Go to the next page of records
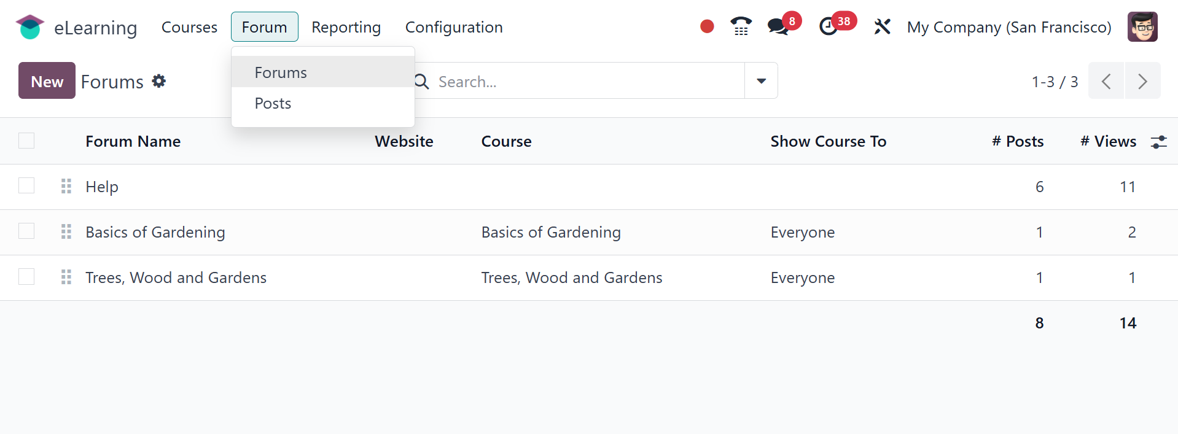 (x=1142, y=81)
